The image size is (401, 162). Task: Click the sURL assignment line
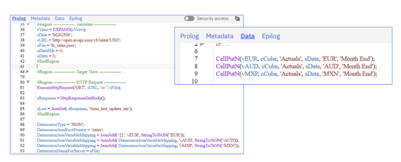(79, 40)
